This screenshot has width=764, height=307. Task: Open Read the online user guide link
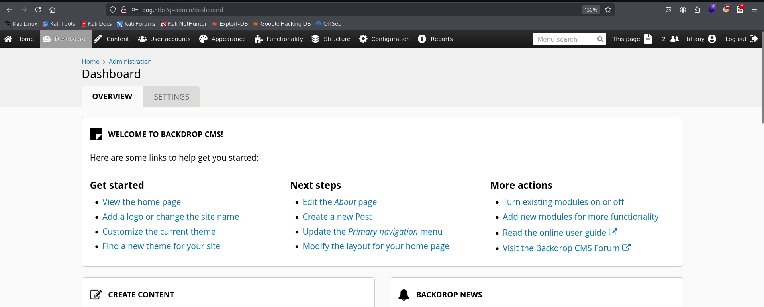click(560, 233)
